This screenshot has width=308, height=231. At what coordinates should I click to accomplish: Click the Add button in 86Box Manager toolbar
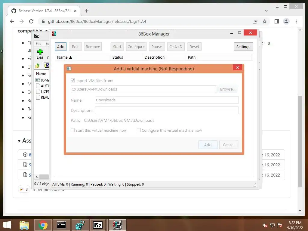pyautogui.click(x=61, y=47)
